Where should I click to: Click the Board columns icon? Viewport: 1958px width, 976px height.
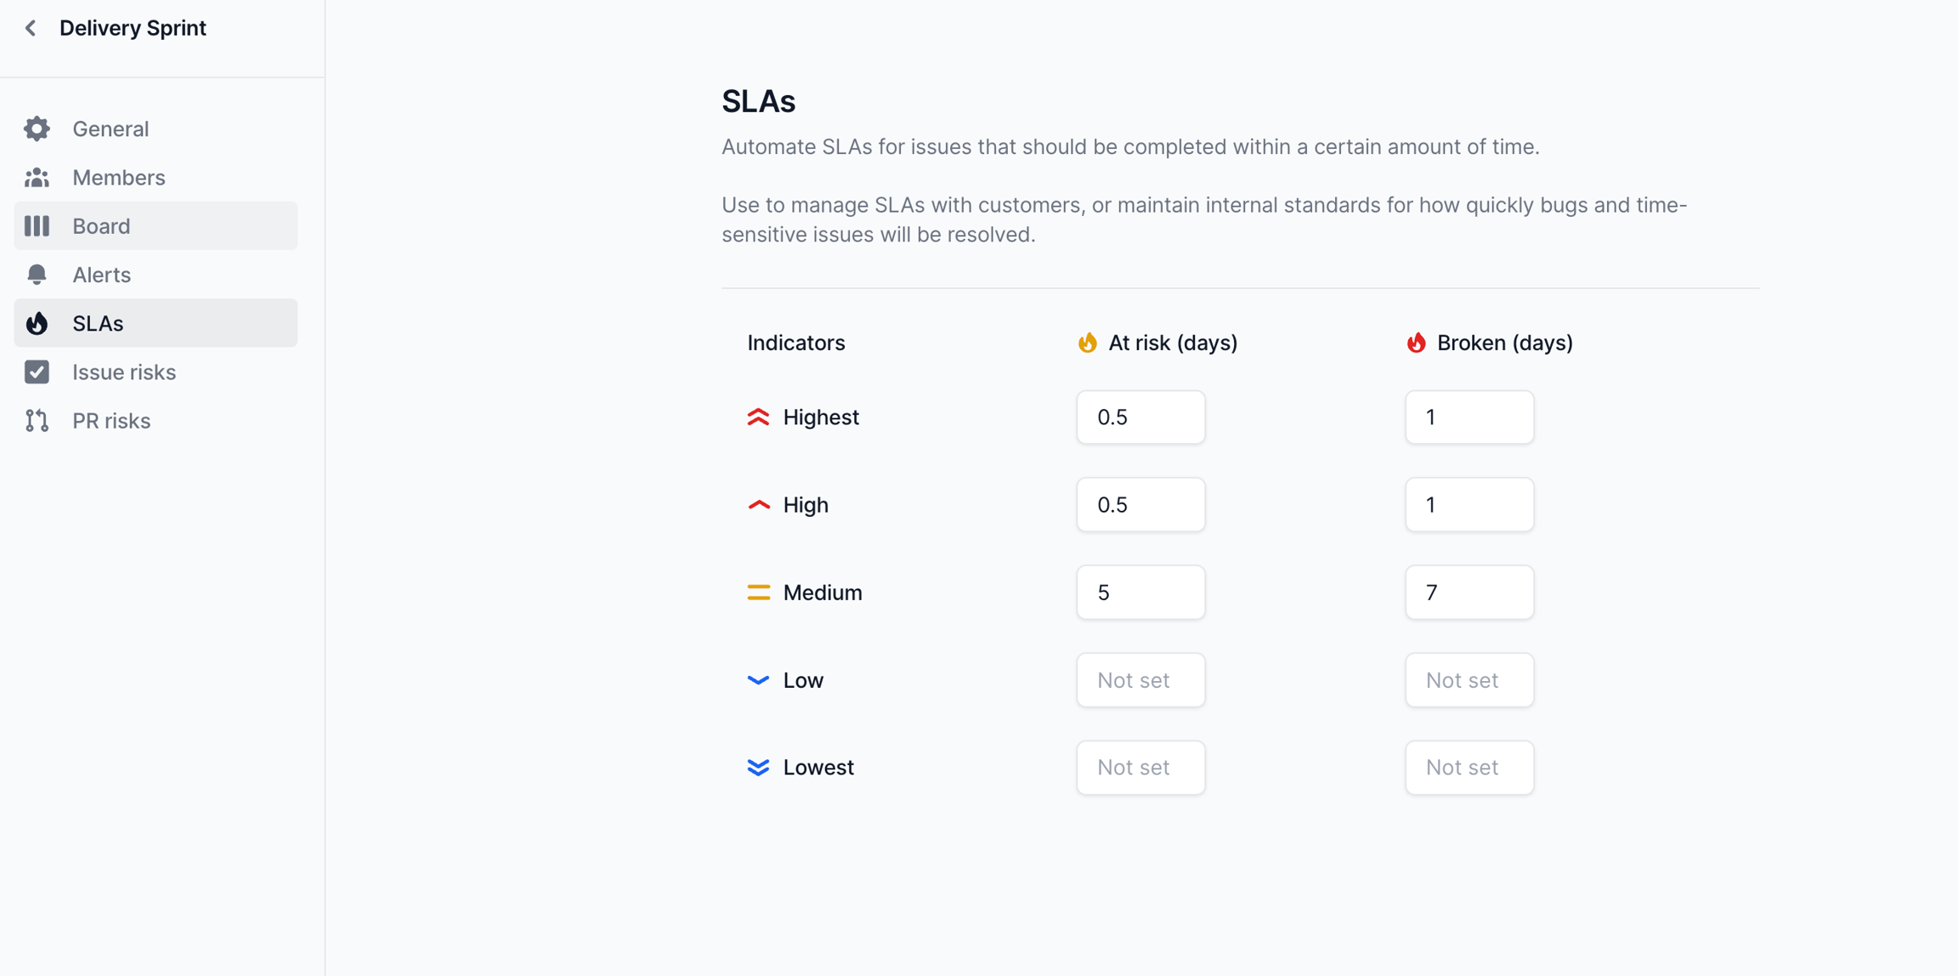tap(37, 226)
